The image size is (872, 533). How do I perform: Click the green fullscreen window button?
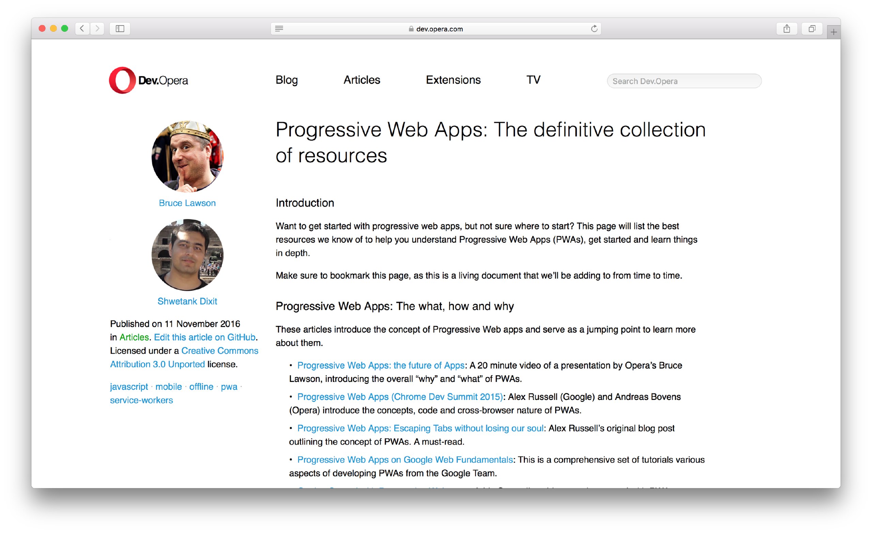point(65,28)
